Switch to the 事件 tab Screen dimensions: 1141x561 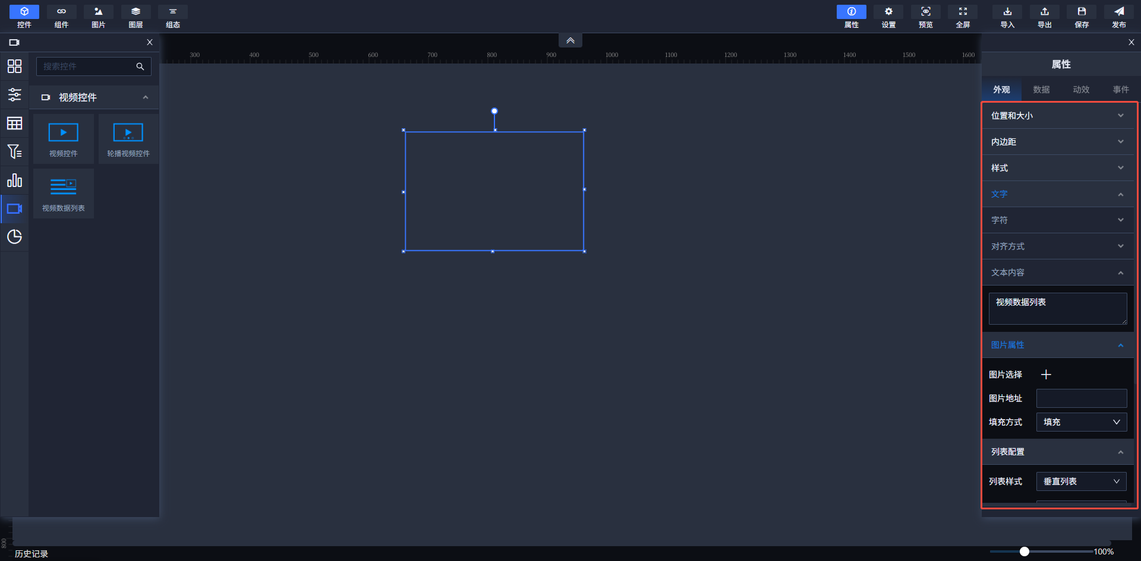(1121, 90)
